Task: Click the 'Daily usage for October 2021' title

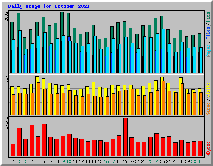Action: pos(49,6)
